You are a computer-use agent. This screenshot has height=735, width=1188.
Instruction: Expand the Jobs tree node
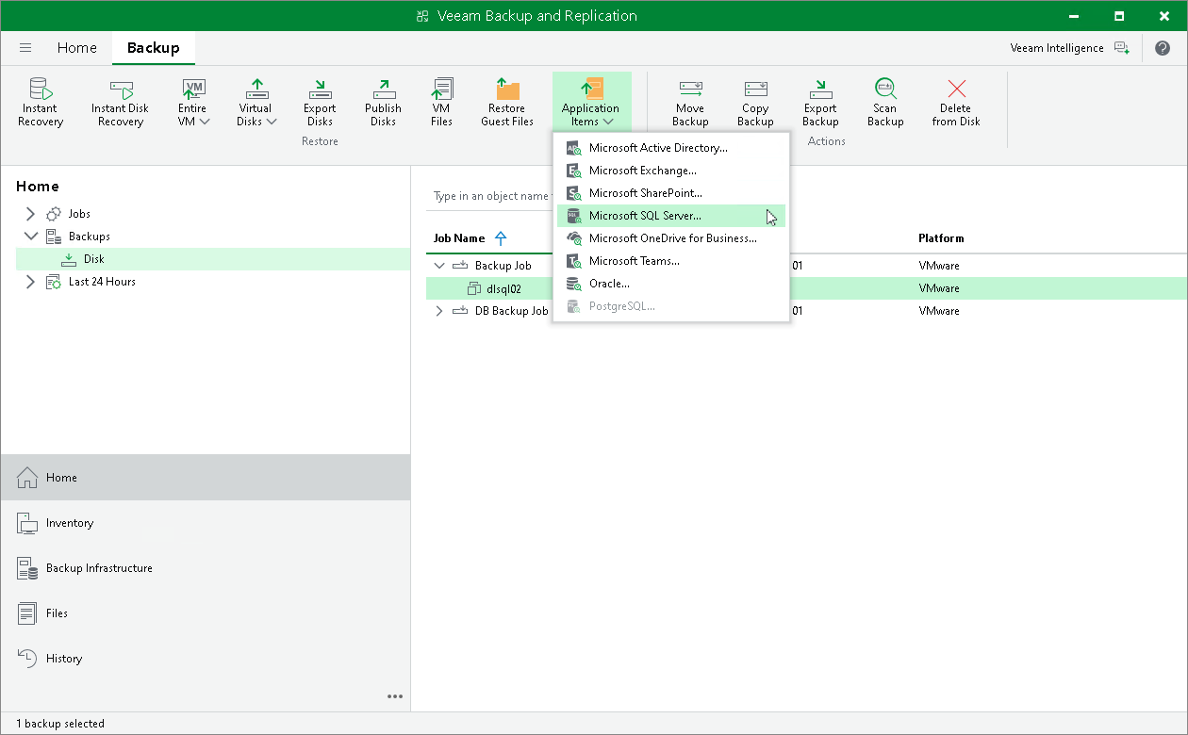pyautogui.click(x=30, y=214)
